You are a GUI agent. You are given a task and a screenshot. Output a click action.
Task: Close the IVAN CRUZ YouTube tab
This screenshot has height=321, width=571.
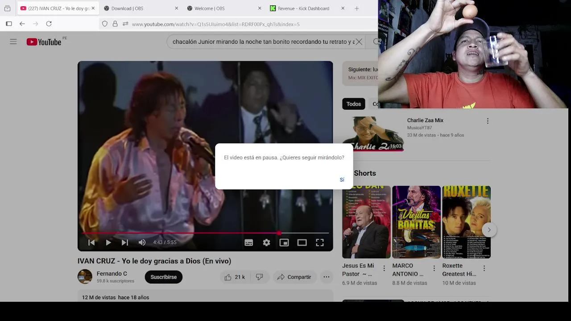coord(93,8)
